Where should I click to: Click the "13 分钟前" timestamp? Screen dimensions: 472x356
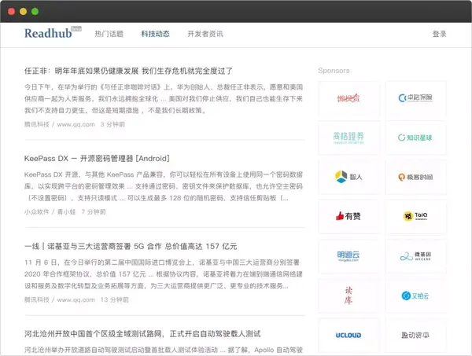(114, 299)
